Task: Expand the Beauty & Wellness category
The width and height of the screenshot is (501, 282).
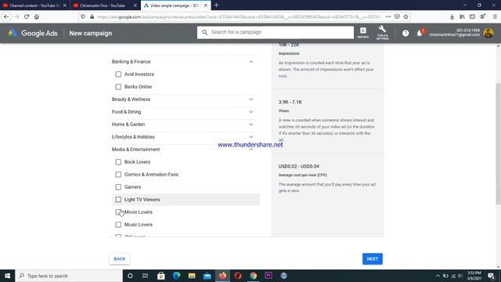Action: click(x=250, y=99)
